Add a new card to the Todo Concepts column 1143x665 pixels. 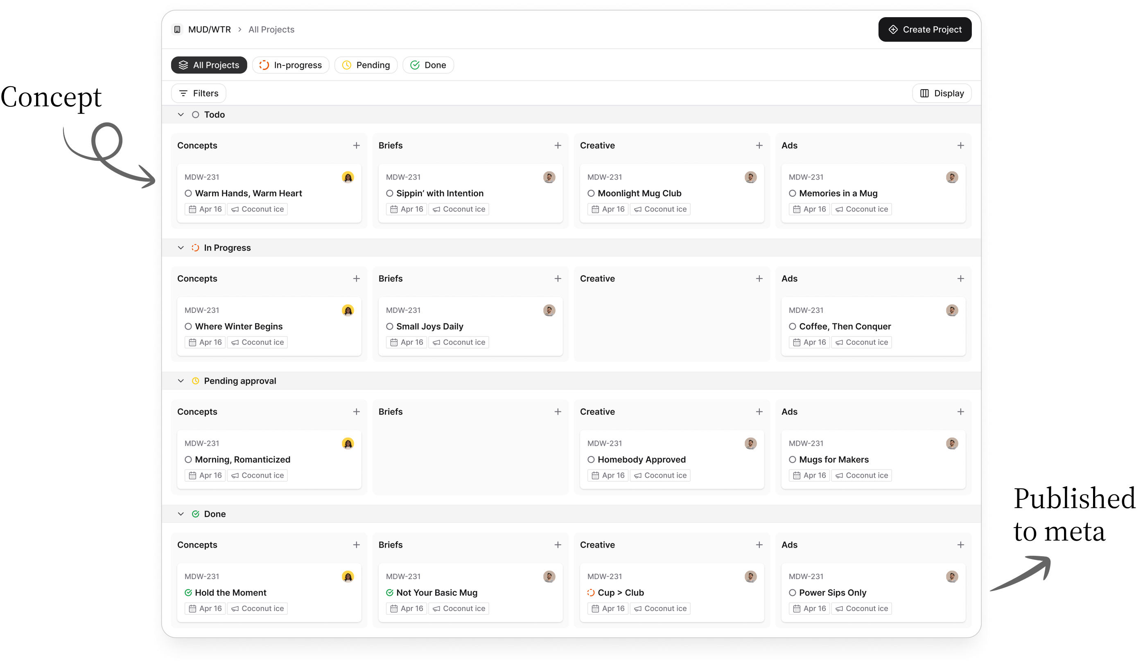(357, 145)
